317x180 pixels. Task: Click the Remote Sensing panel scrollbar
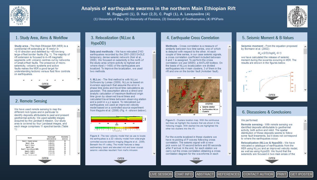pyautogui.click(x=78, y=131)
